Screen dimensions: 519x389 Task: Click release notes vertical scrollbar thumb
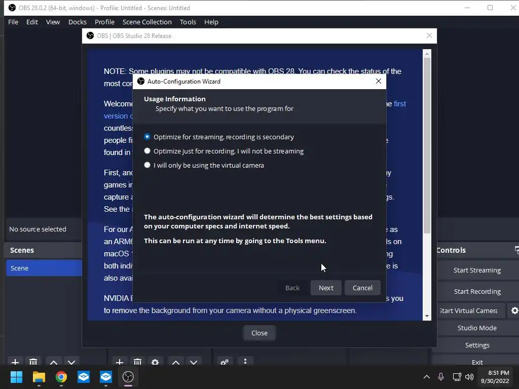tap(427, 145)
